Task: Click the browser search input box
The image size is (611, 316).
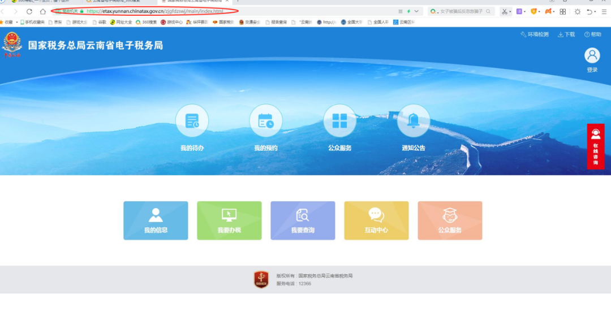Action: pos(462,12)
